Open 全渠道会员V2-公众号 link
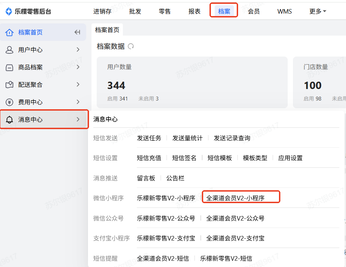The height and width of the screenshot is (267, 346). (235, 218)
